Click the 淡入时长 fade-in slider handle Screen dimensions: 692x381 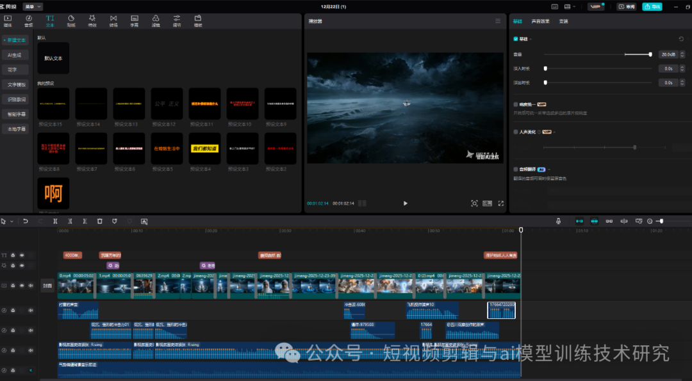coord(545,68)
